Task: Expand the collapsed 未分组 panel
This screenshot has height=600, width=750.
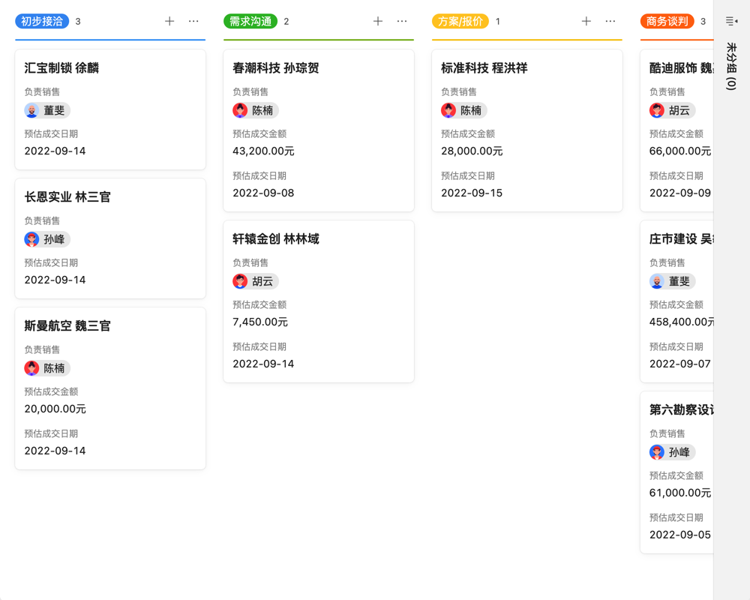Action: [731, 21]
